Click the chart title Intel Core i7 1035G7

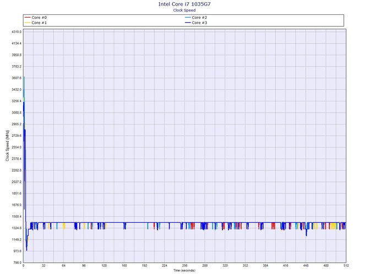(x=184, y=4)
